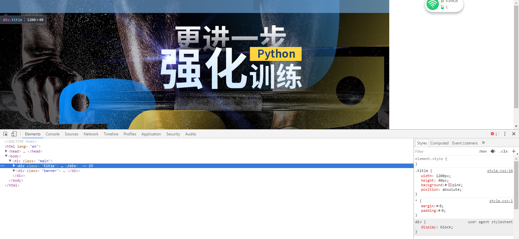
Task: Add a new style rule with plus icon
Action: [x=514, y=151]
